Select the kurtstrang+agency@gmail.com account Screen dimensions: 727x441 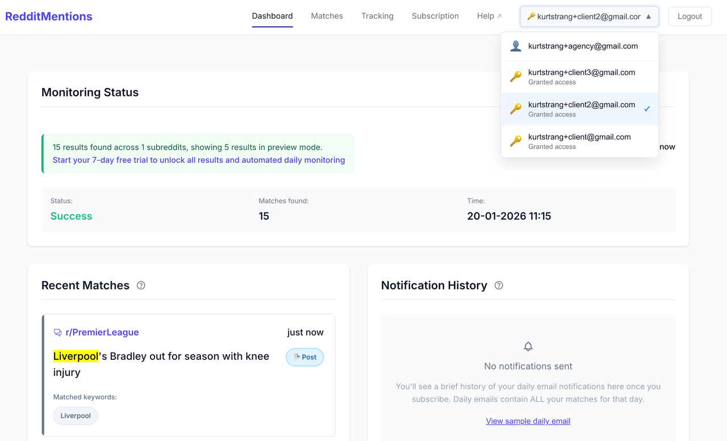(580, 46)
